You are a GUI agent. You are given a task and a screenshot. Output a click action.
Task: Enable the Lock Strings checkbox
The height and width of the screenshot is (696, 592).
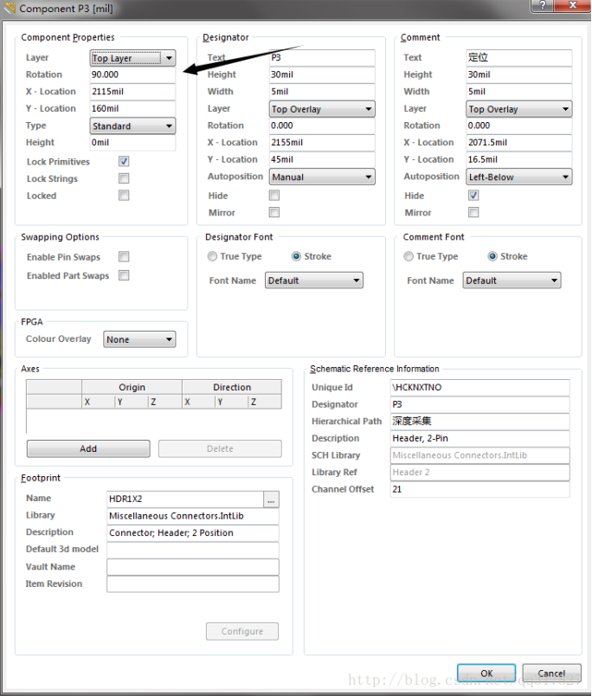pos(124,179)
